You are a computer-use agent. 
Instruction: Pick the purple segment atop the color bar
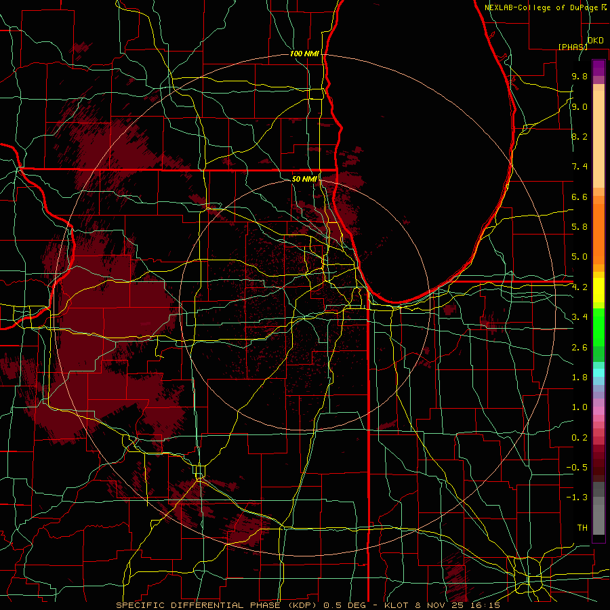[598, 68]
